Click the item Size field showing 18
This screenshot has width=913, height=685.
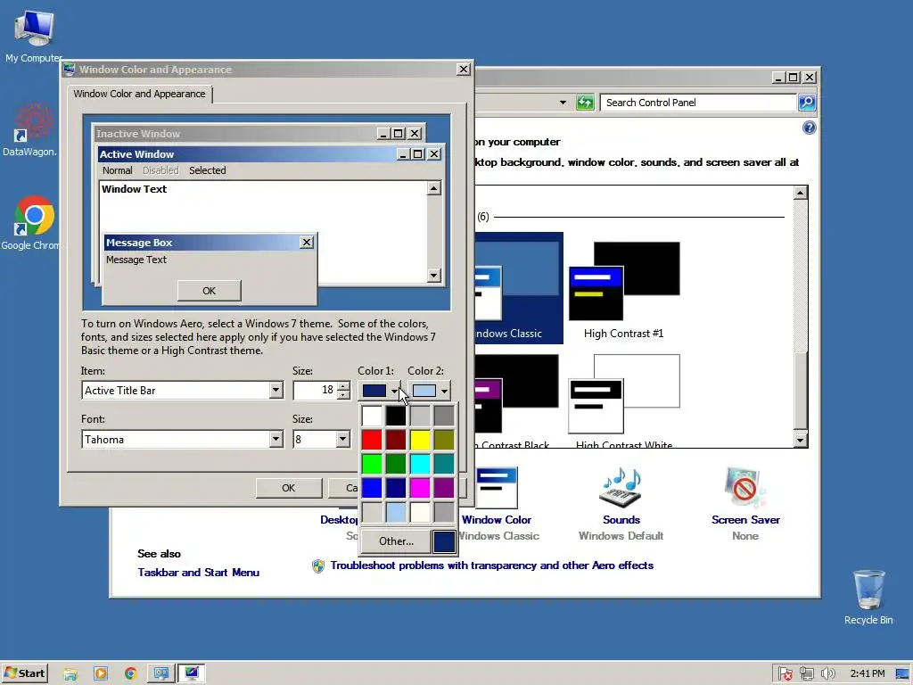click(315, 391)
